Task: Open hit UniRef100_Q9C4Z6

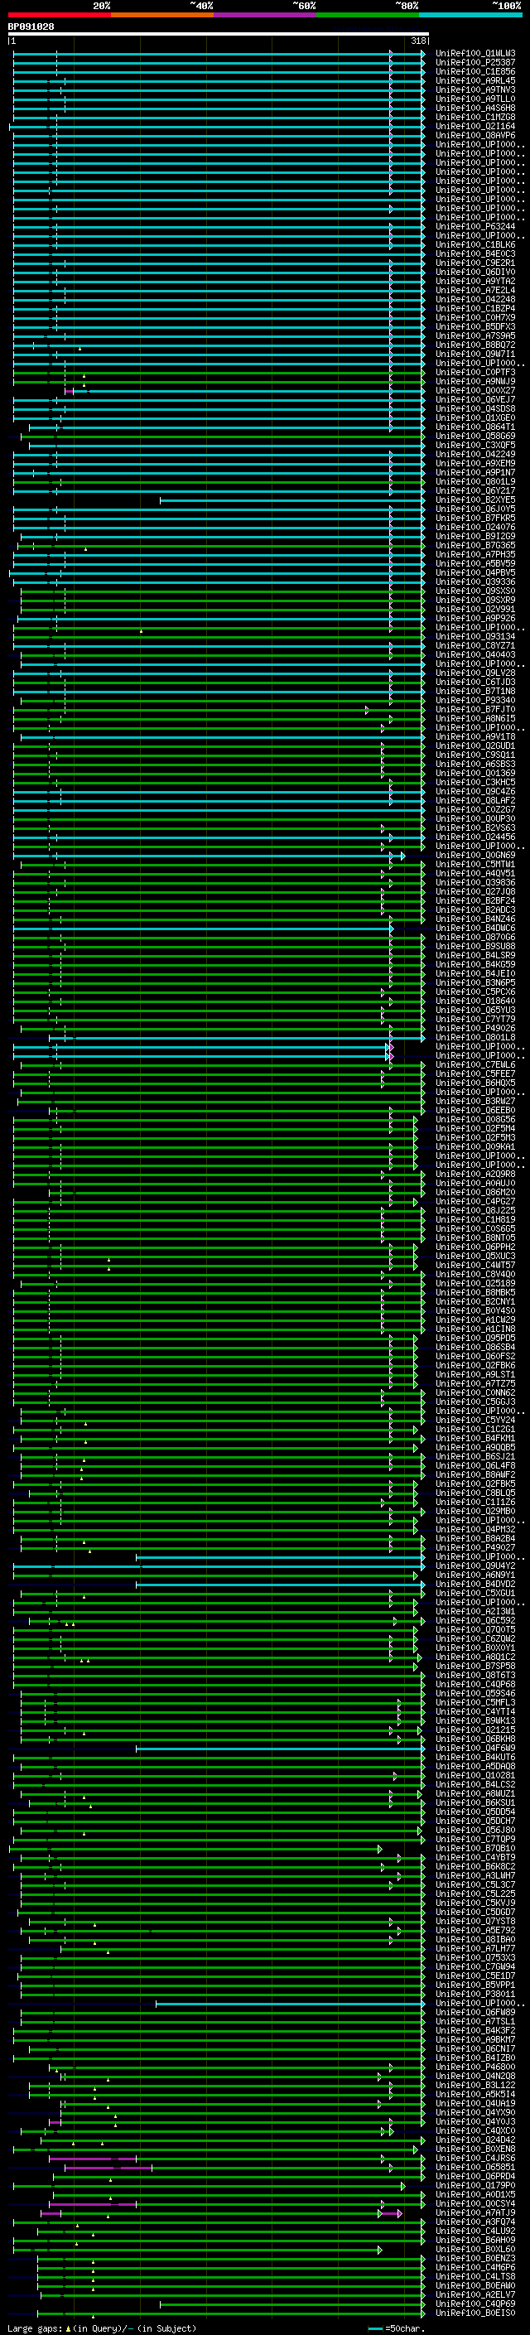Action: [x=475, y=791]
